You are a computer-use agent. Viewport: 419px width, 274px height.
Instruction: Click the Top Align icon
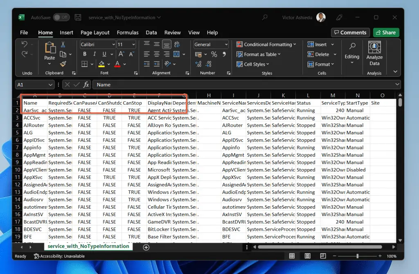coord(146,44)
